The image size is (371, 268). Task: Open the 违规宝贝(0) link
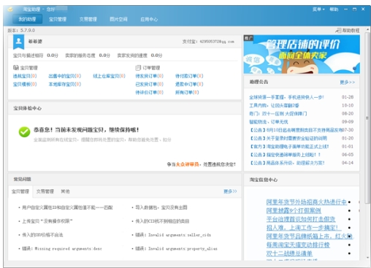pos(25,76)
